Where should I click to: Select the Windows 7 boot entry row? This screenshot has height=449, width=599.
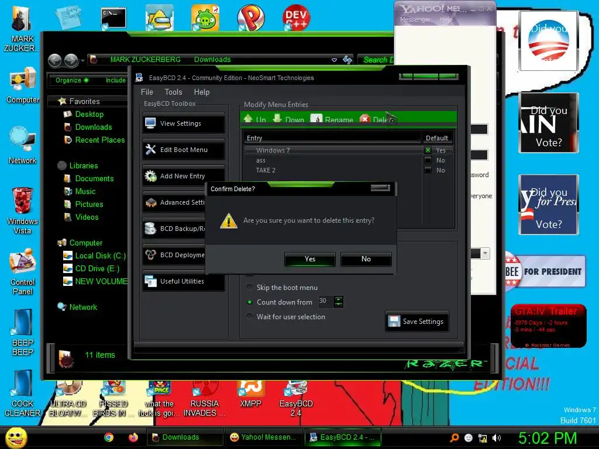pos(349,150)
